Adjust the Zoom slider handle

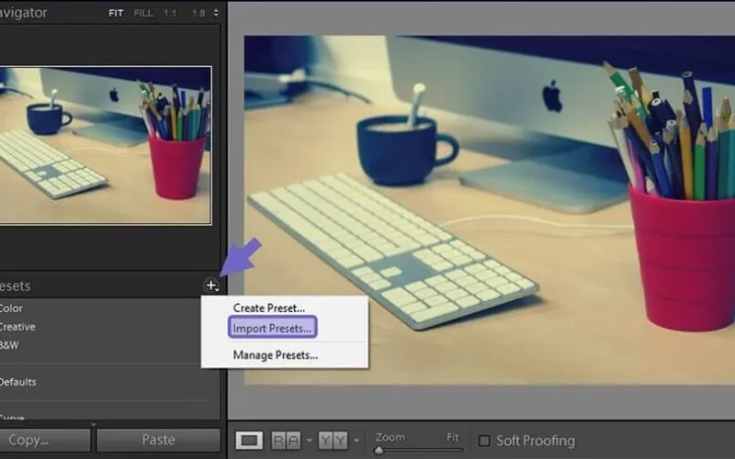(379, 451)
